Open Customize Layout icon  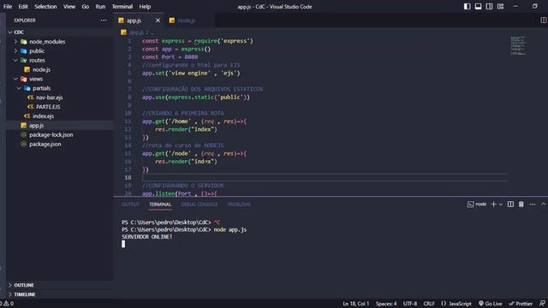[500, 6]
